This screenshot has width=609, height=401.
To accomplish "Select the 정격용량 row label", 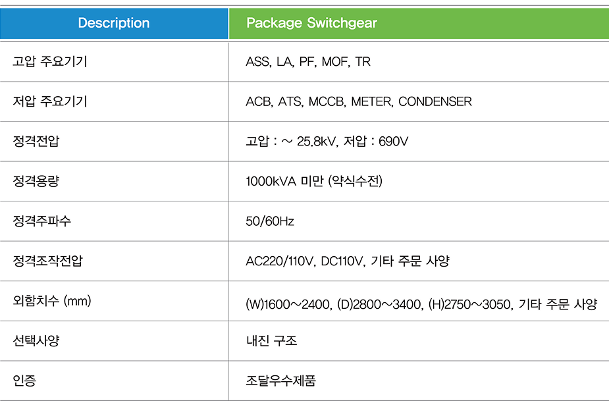I will [x=36, y=181].
